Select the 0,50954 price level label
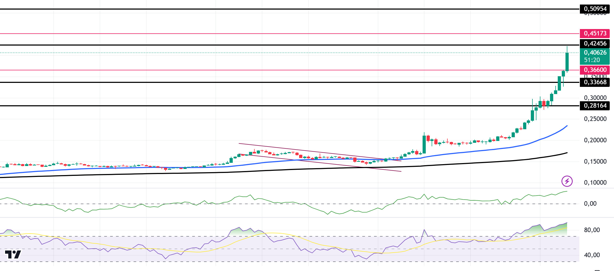614x271 pixels. pos(595,9)
